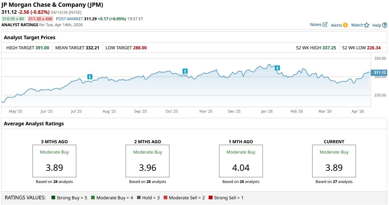
Task: Click the July 2025 earnings marker
Action: [90, 77]
